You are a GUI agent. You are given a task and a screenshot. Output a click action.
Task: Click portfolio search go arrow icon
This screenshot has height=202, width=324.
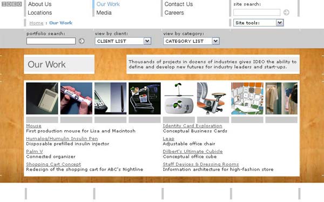tap(82, 41)
